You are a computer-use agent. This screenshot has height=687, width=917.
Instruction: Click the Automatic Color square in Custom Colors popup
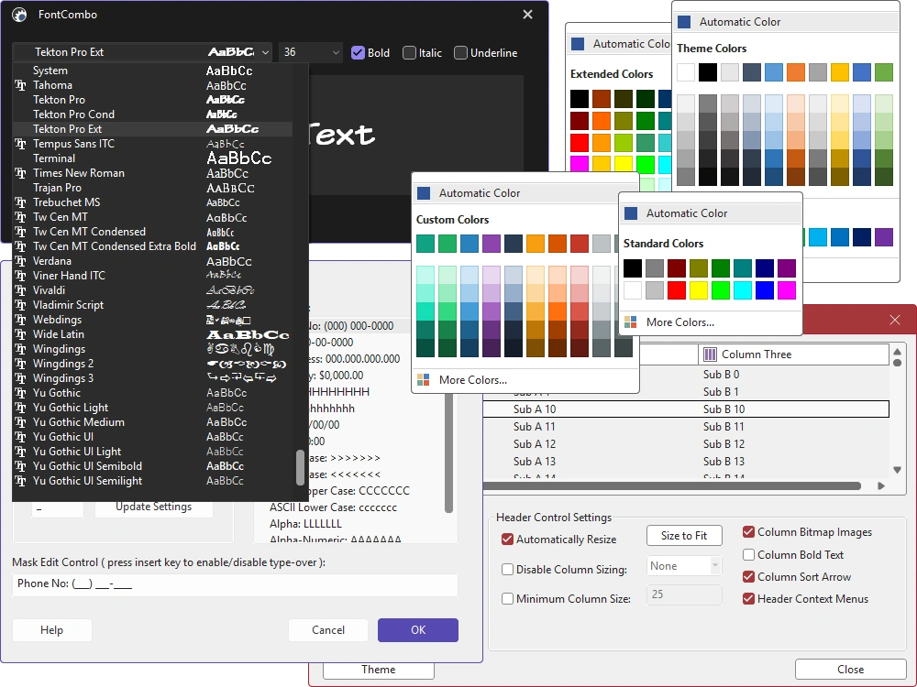tap(424, 193)
